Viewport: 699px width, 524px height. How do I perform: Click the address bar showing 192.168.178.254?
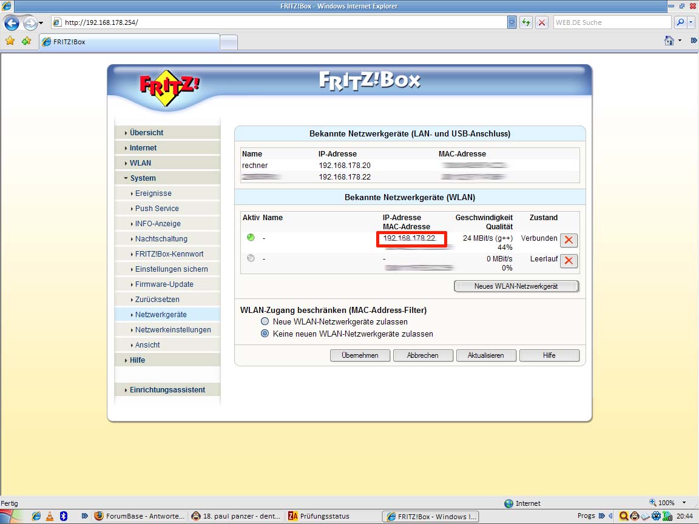(279, 22)
